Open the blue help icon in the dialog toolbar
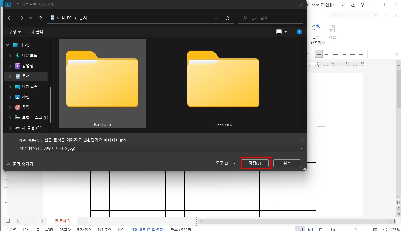 pyautogui.click(x=299, y=32)
